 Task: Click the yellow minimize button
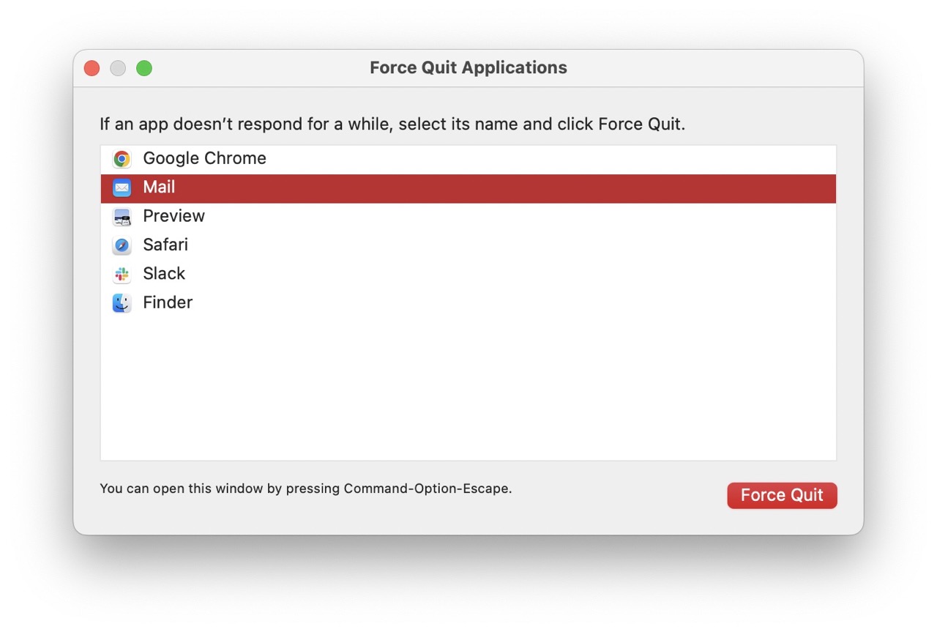pos(118,67)
